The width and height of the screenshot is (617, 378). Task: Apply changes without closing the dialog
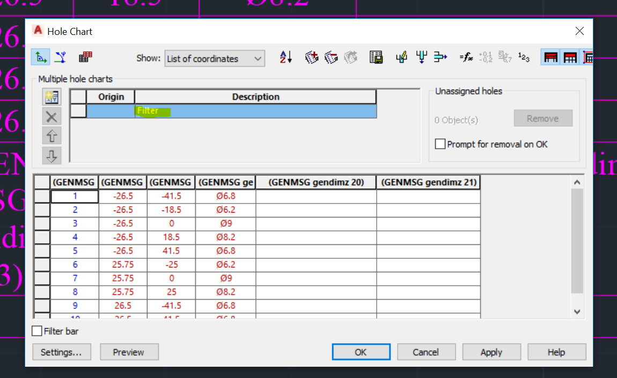[x=491, y=352]
